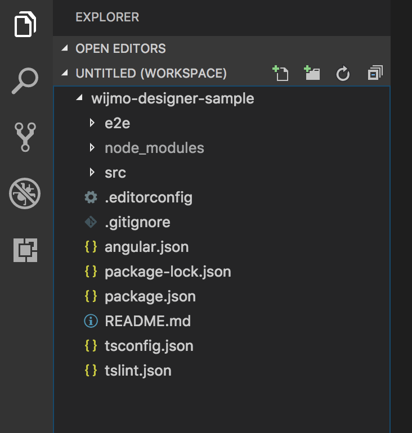Collapse the wijmo-designer-sample root folder
This screenshot has height=433, width=412.
(x=172, y=99)
